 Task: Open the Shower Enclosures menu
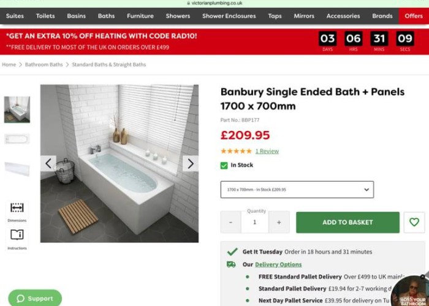[x=229, y=16]
